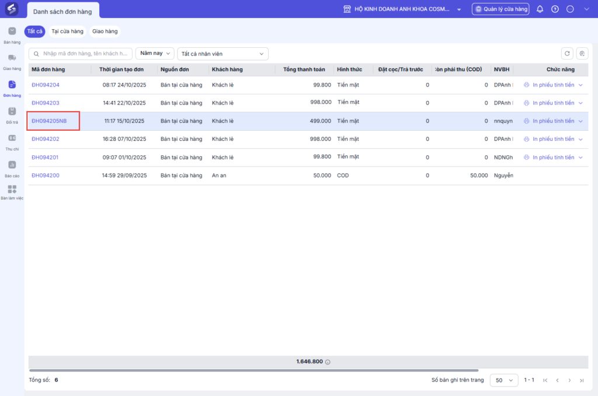Click the refresh icon above the table
The image size is (598, 396).
pyautogui.click(x=566, y=54)
